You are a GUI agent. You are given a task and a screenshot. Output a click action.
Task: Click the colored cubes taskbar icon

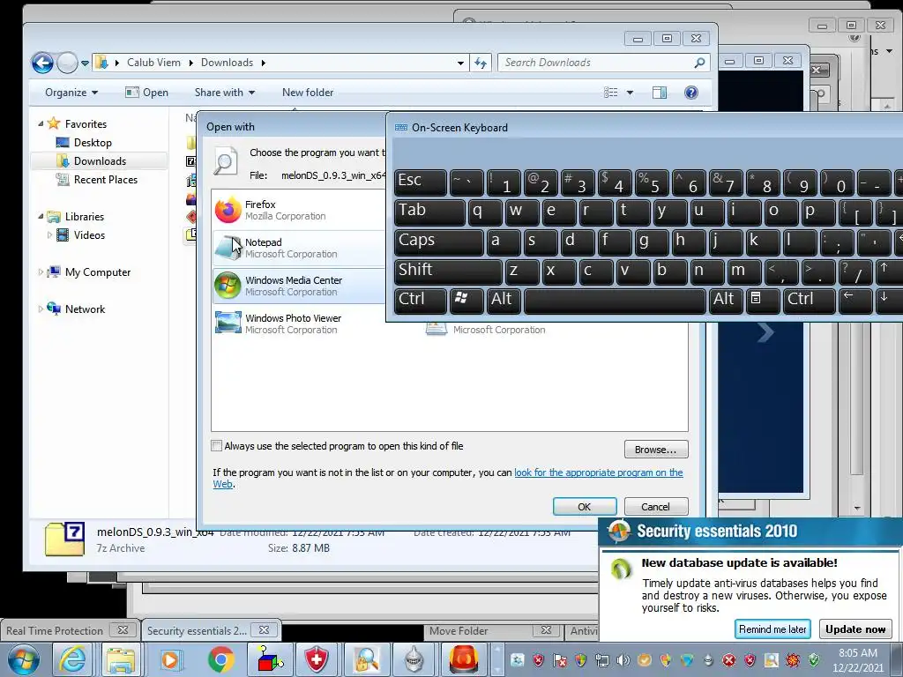268,659
